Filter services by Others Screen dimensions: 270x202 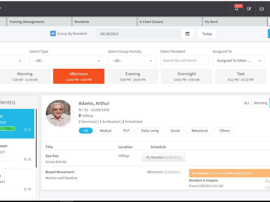point(225,131)
